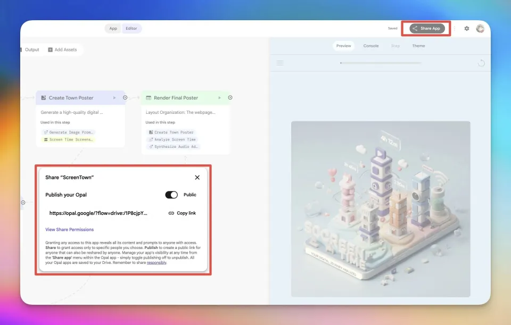
Task: Click the preview reload icon
Action: (x=481, y=63)
